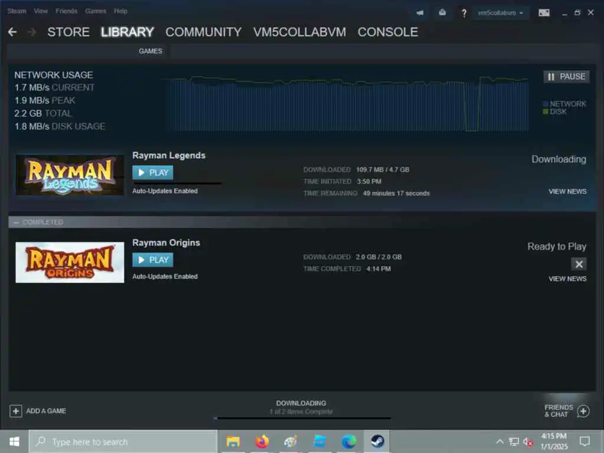Screen dimensions: 604x453
Task: Click the '109.7 MB / 4.7 GB' downloaded value
Action: point(383,169)
